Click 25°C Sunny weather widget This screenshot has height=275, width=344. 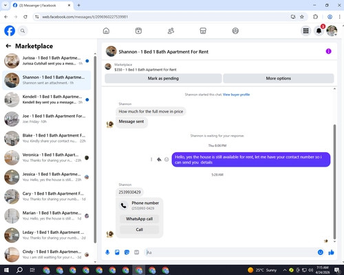262,270
